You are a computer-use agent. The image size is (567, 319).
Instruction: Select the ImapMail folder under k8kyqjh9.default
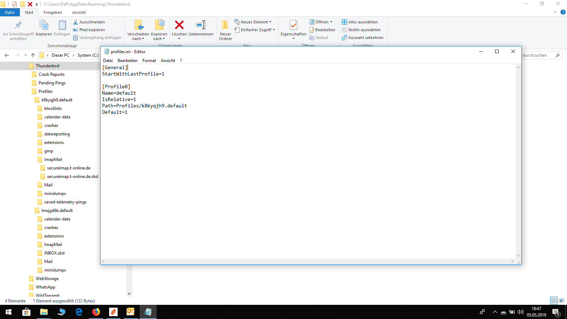(x=53, y=159)
